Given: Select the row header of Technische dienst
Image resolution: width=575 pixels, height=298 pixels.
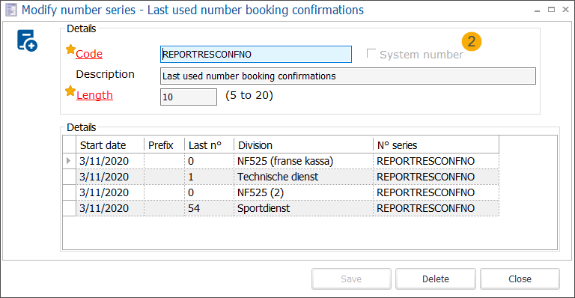Looking at the screenshot, I should 70,177.
